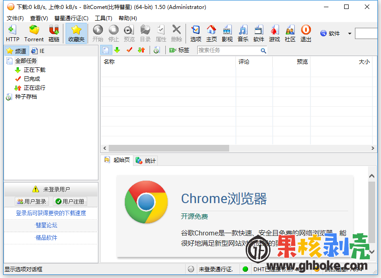Click the 删除 delete toolbar button

tap(177, 34)
